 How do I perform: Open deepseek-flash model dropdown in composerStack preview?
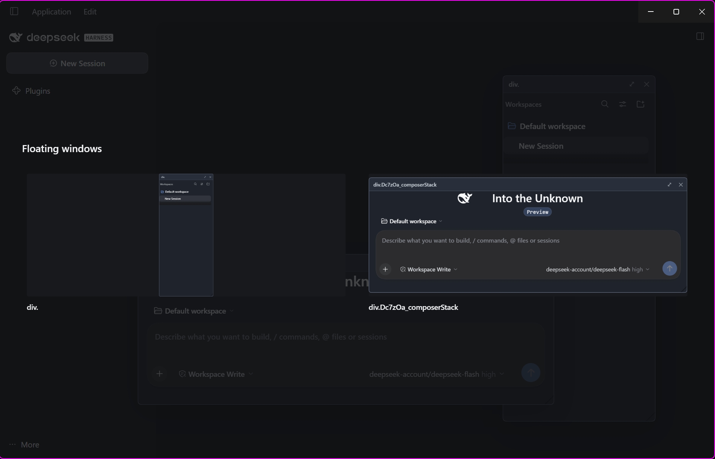pos(598,269)
